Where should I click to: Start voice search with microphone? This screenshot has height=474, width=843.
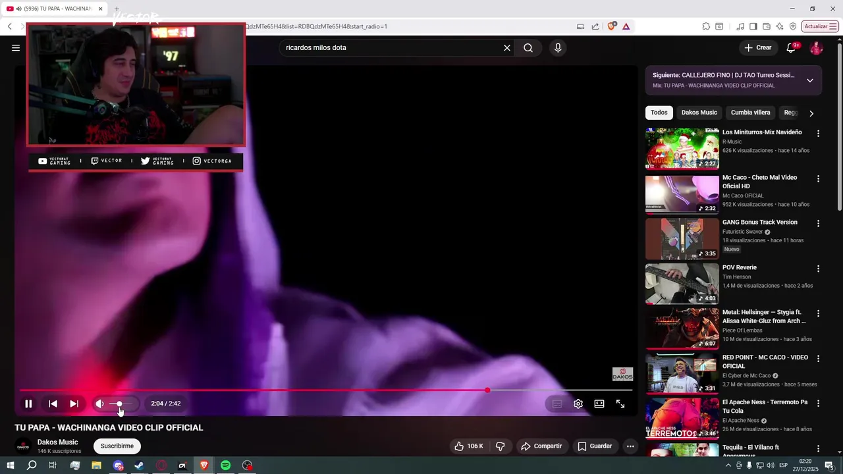558,47
